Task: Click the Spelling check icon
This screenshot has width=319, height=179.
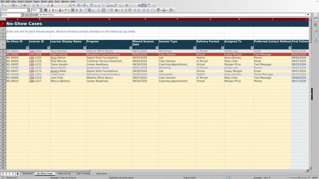Action: (x=74, y=5)
